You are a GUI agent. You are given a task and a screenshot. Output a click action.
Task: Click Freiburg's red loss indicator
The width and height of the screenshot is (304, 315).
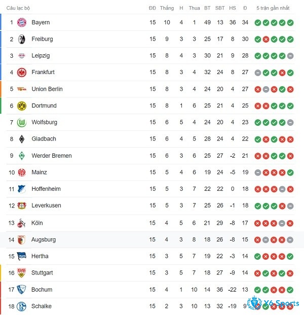[266, 39]
